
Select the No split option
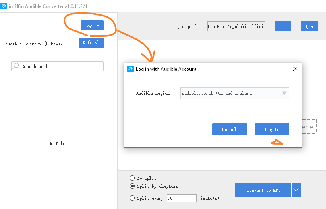[x=132, y=178]
